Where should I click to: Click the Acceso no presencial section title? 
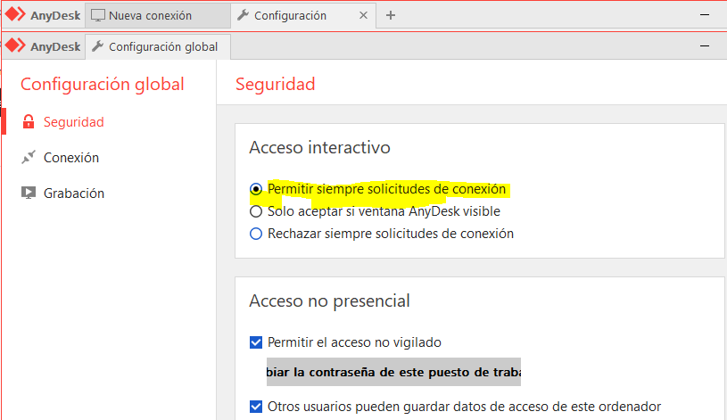330,301
